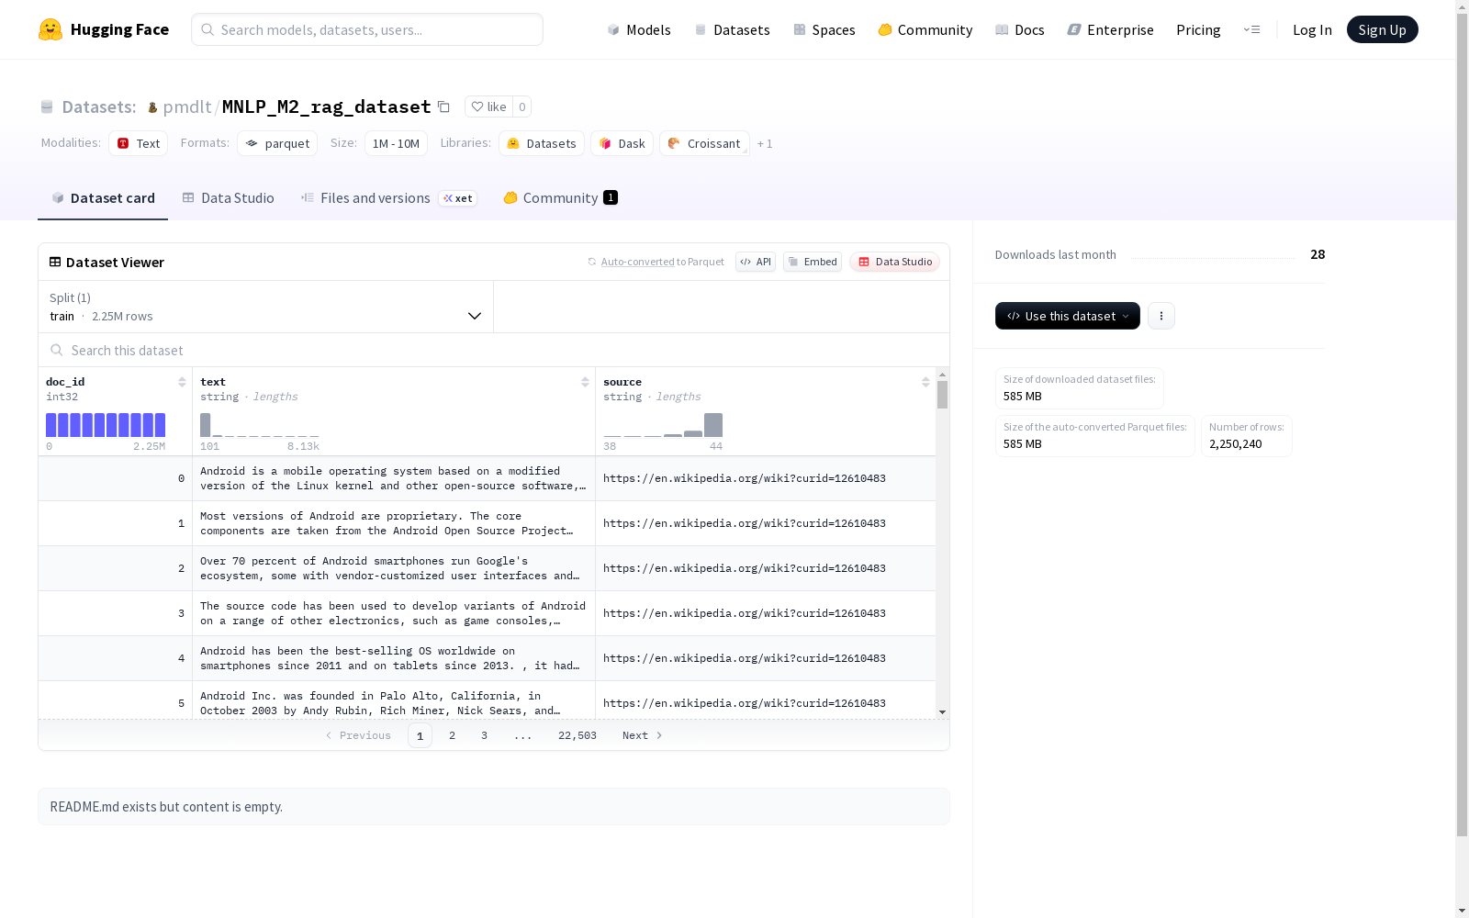The image size is (1469, 918).
Task: Click the page vertical scrollbar thumb
Action: tap(1462, 423)
